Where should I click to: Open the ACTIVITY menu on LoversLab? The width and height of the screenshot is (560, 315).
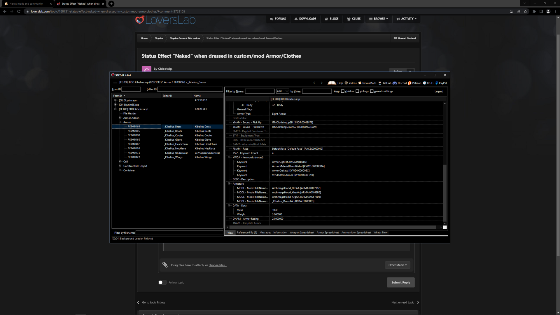coord(406,19)
